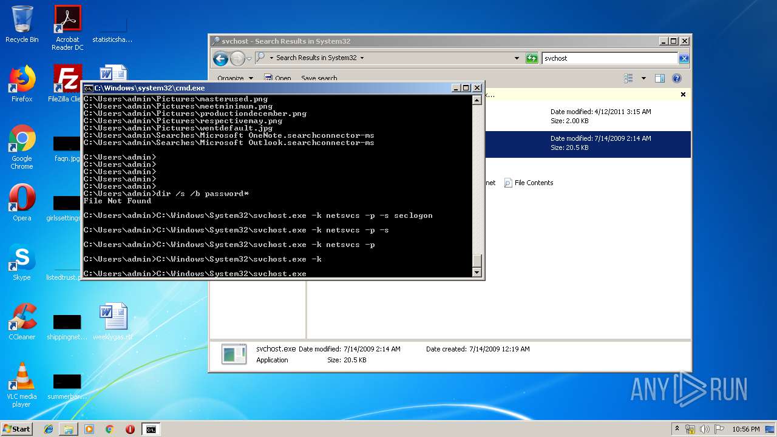
Task: Refresh the Explorer search results
Action: [x=532, y=58]
